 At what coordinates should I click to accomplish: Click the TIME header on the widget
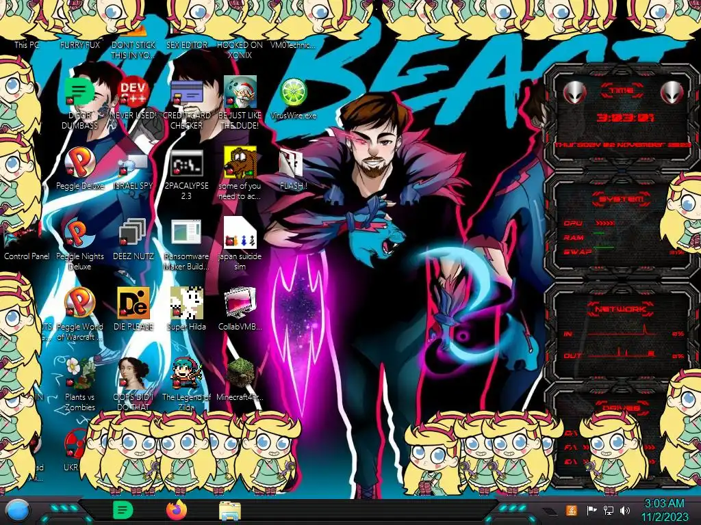click(622, 91)
